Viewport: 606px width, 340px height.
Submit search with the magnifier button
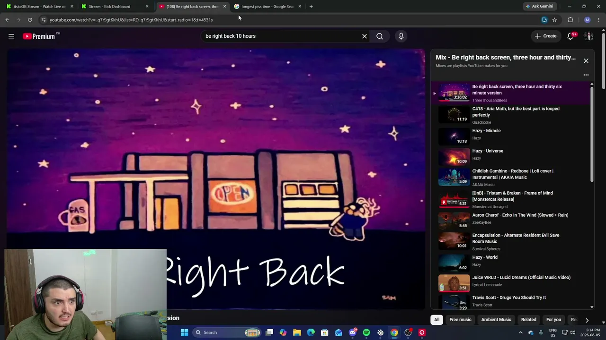click(x=380, y=36)
